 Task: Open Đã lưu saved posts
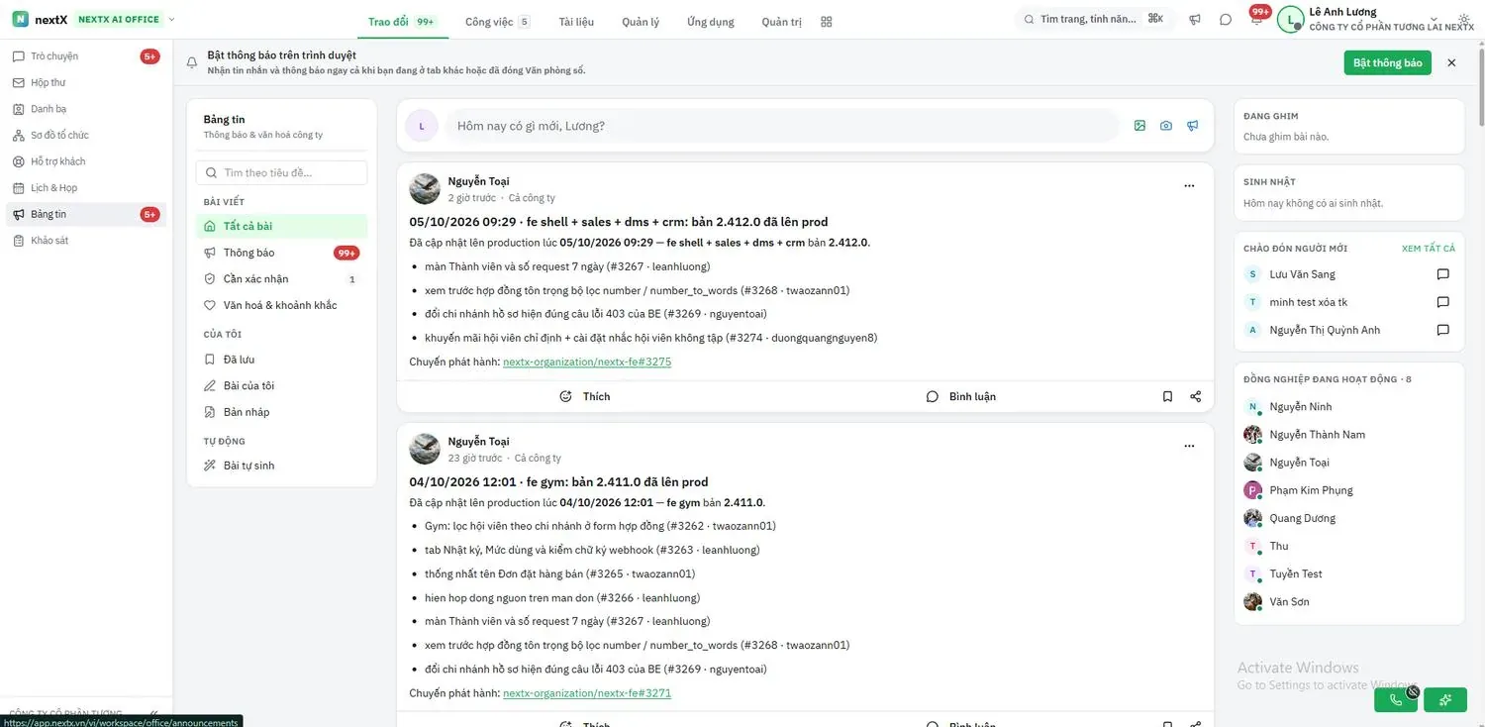tap(281, 360)
